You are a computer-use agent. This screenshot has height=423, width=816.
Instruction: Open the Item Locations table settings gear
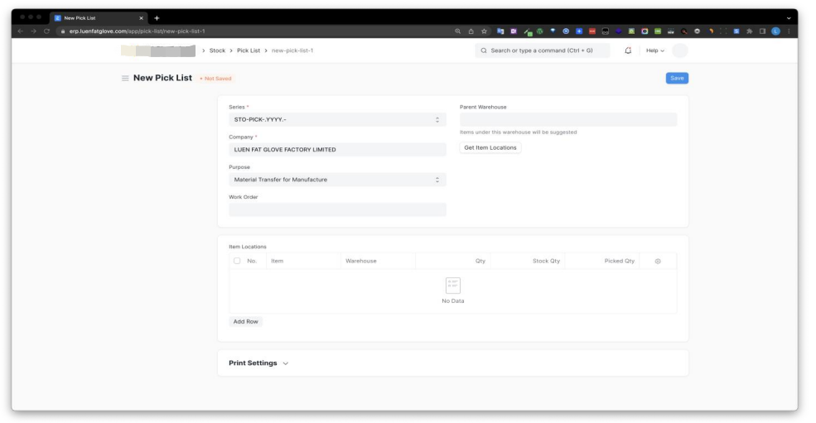(658, 262)
